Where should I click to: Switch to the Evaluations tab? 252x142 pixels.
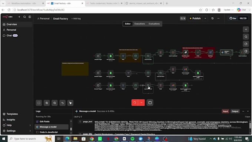[154, 24]
